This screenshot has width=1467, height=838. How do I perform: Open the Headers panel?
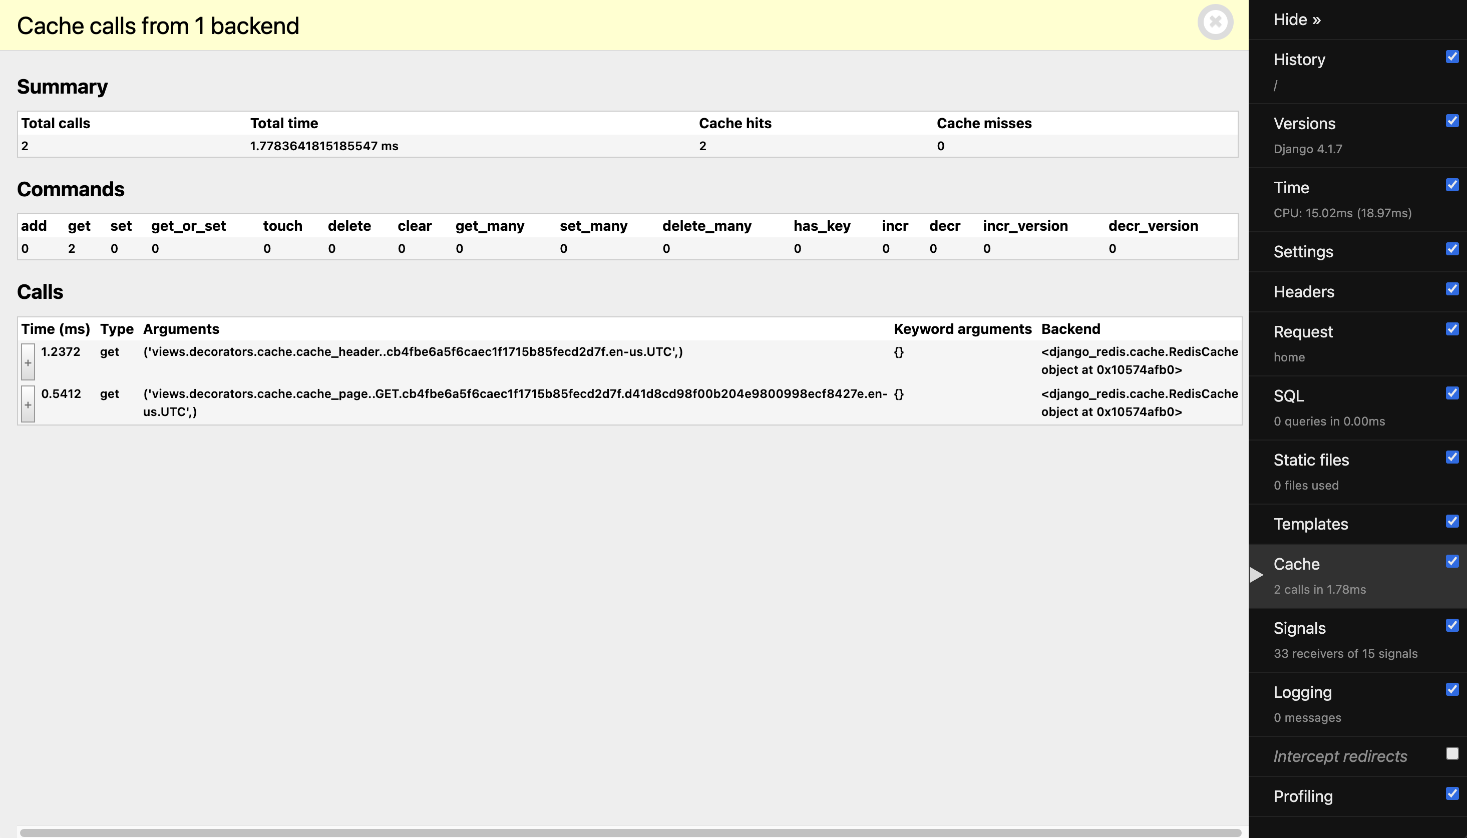[x=1304, y=292]
